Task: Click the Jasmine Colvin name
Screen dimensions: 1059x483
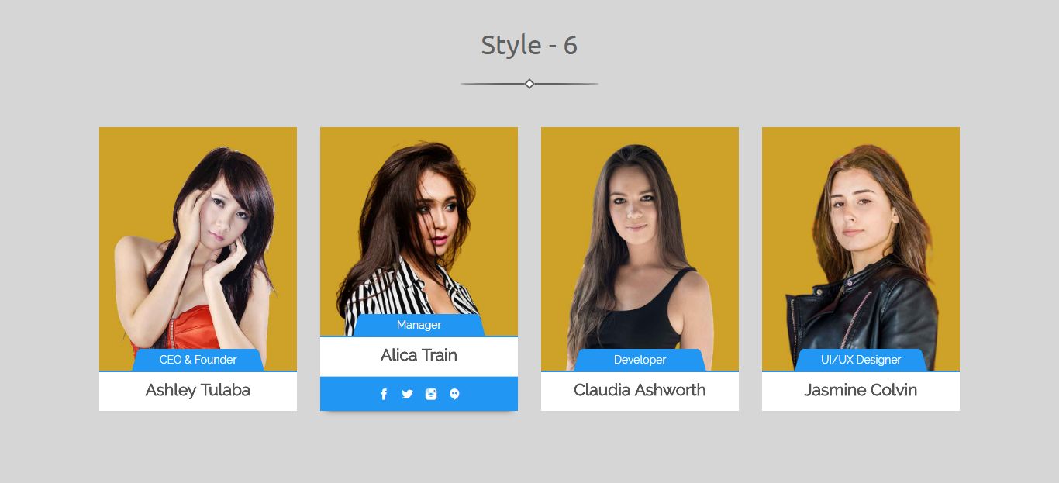Action: [x=861, y=390]
